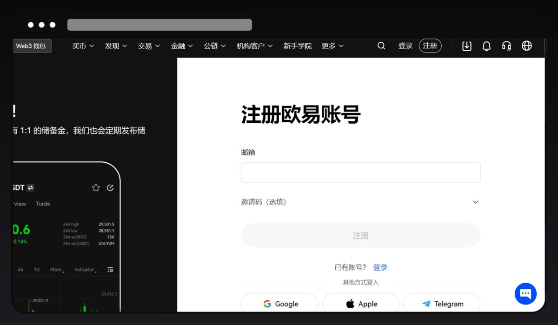Click the 注册欧易账号 heading text
Viewport: 558px width, 325px height.
click(301, 114)
